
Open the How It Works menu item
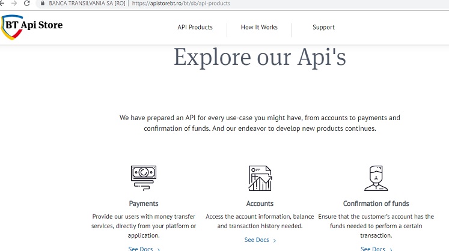[x=259, y=27]
